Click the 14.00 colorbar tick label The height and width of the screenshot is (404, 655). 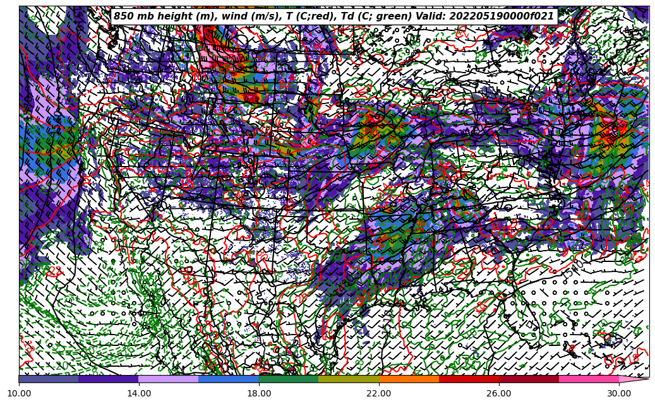(x=139, y=393)
